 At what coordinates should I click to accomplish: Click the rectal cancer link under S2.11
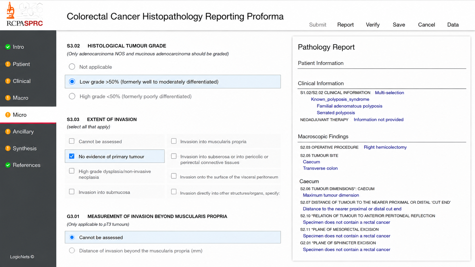[346, 236]
